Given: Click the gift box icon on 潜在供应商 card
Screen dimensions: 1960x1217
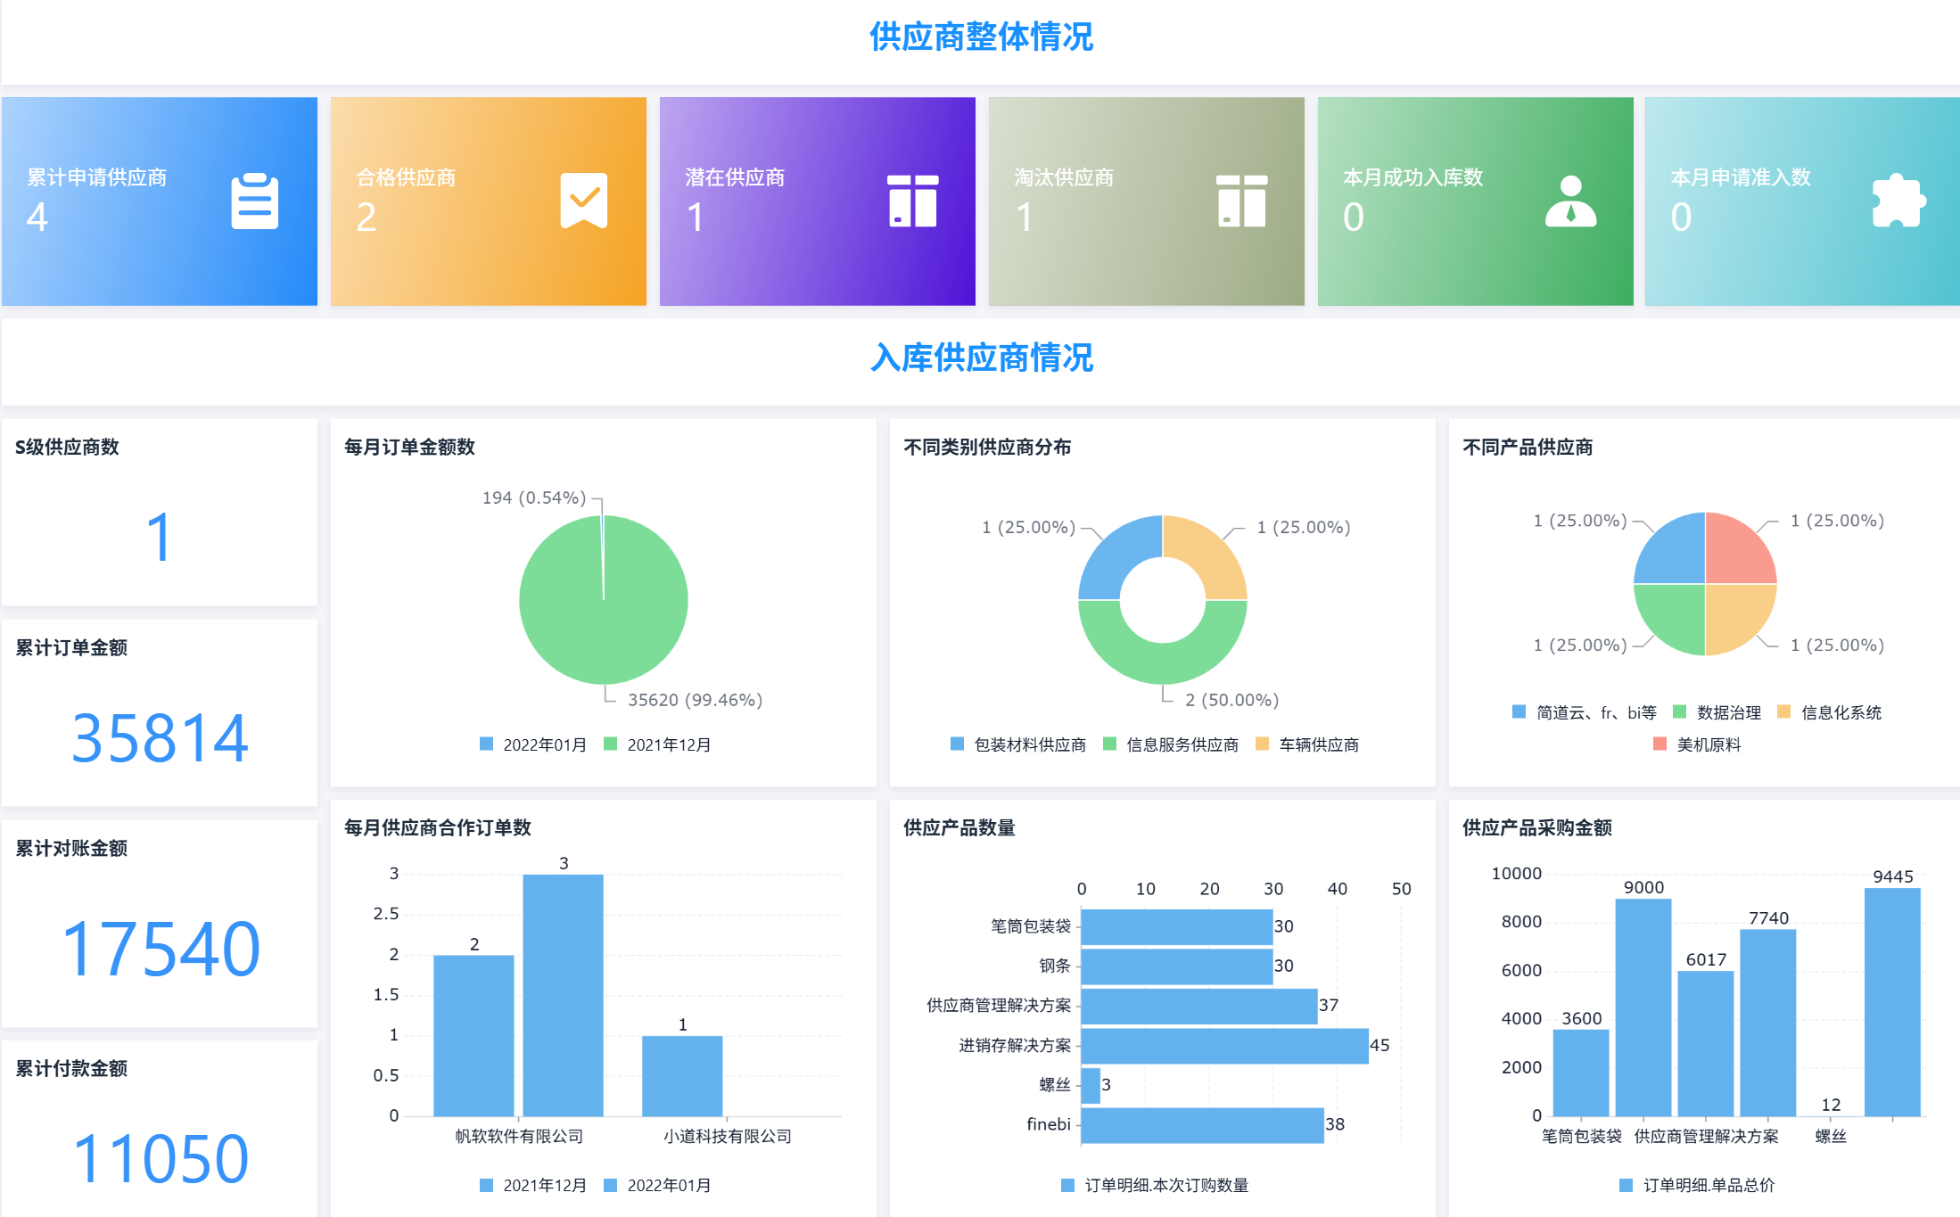Looking at the screenshot, I should click(x=912, y=201).
